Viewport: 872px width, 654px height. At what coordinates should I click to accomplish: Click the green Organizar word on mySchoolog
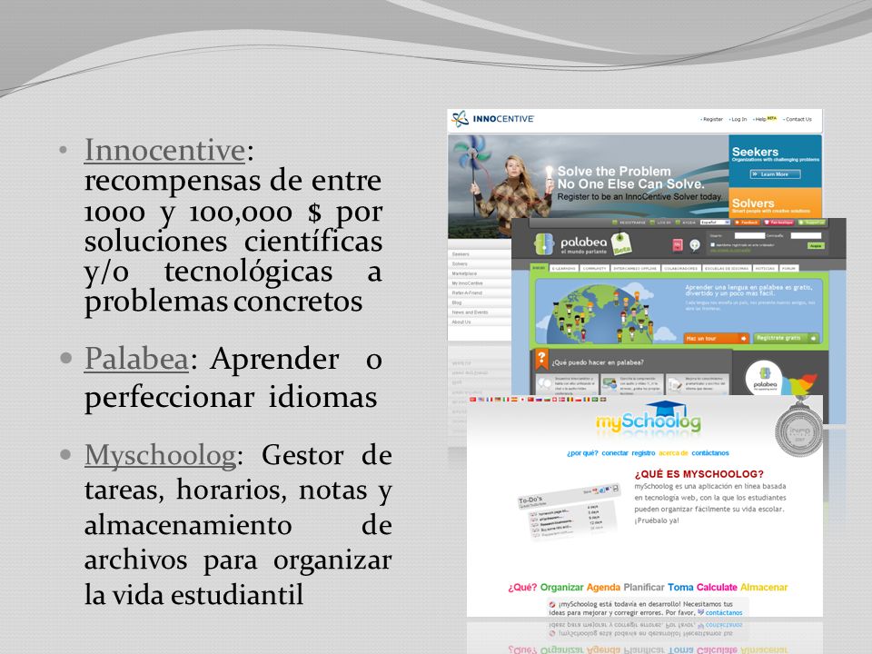[561, 588]
